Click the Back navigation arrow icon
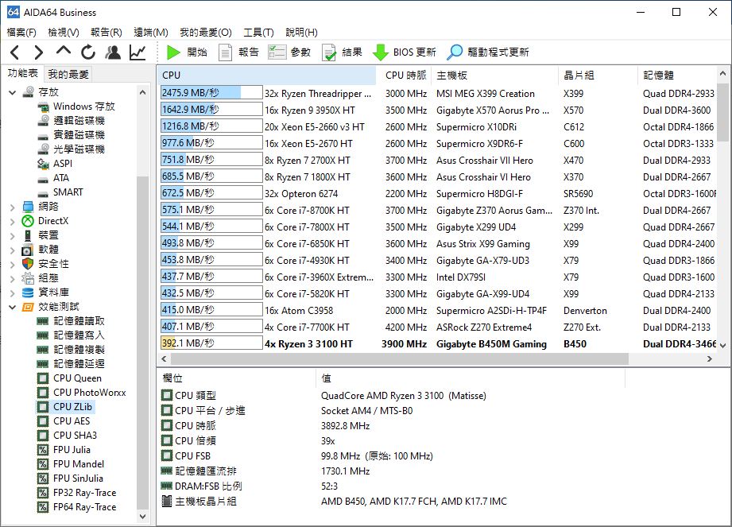Viewport: 732px width, 527px height. point(15,52)
